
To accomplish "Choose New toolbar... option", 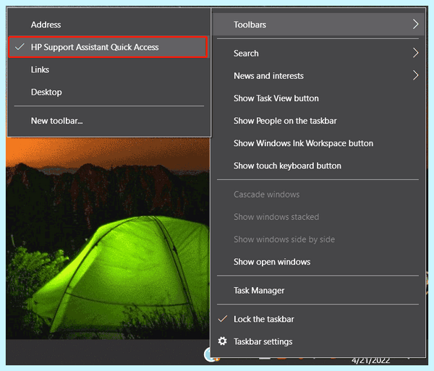I will point(108,121).
